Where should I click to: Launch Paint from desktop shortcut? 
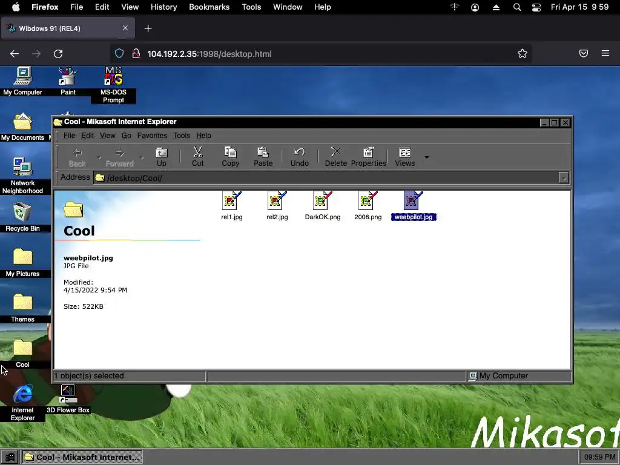(x=68, y=81)
